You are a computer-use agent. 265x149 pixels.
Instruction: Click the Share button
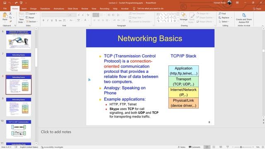(257, 9)
